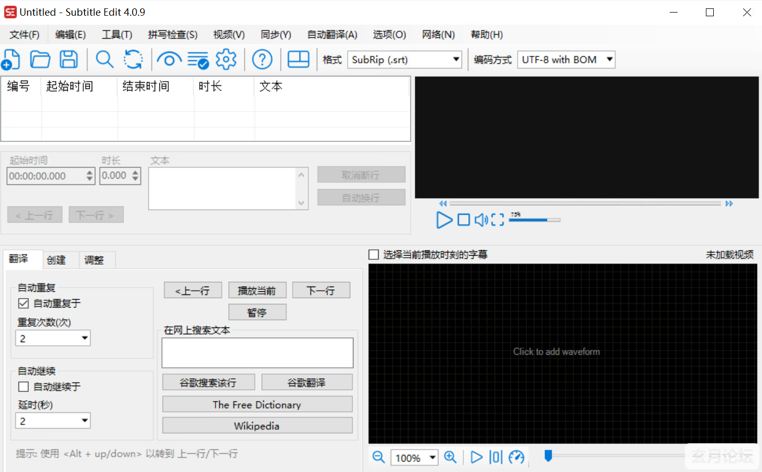Open the 选项(O) menu

point(389,35)
